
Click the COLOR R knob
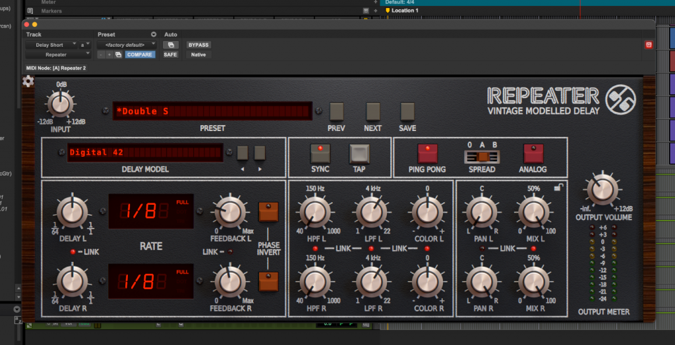427,282
